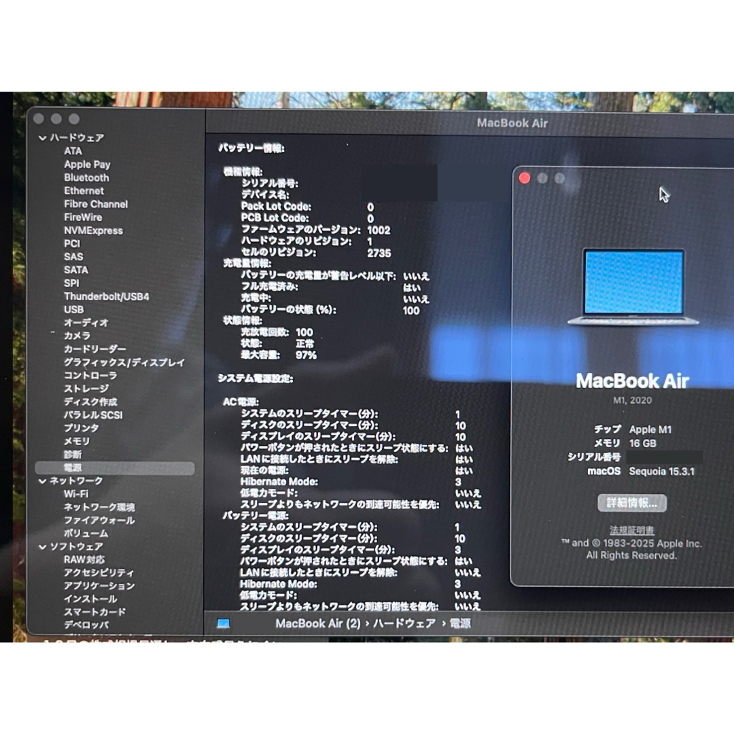Select Wi-Fi under ネットワーク
This screenshot has width=734, height=734.
click(x=76, y=494)
